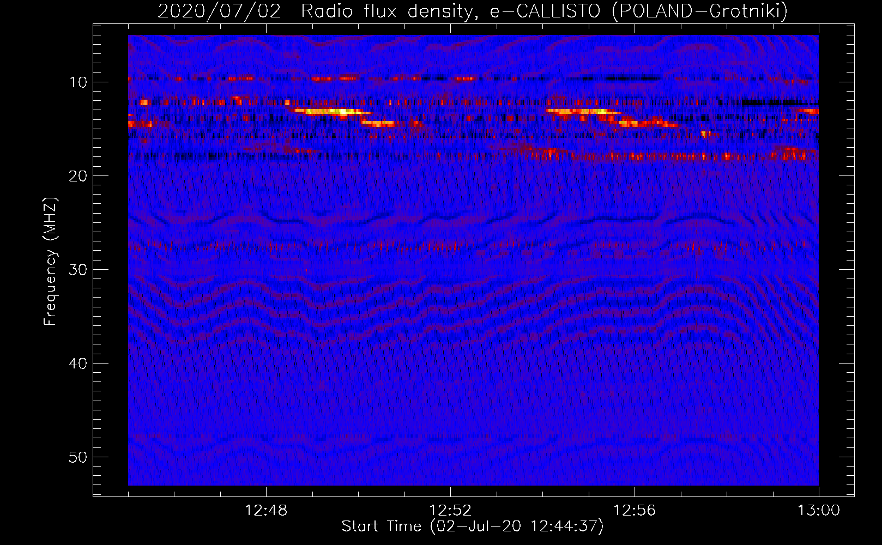Click the '50' frequency tick label
Viewport: 882px width, 545px height.
78,457
